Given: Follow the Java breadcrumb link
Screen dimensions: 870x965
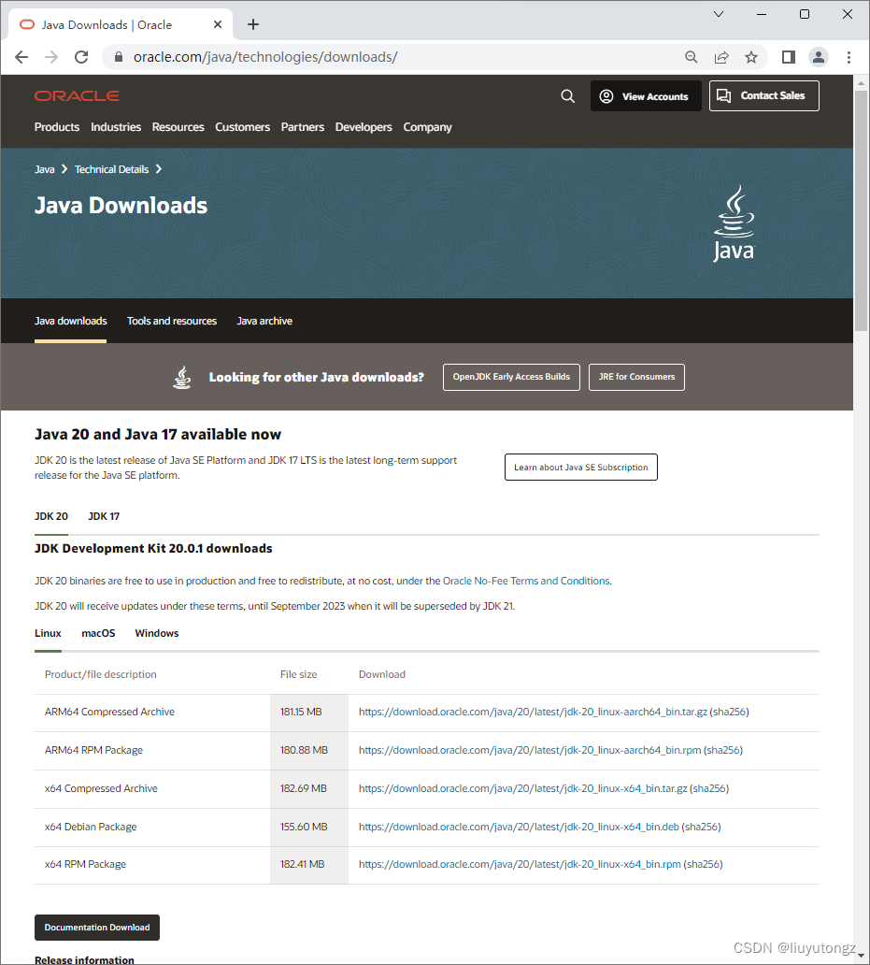Looking at the screenshot, I should point(44,169).
